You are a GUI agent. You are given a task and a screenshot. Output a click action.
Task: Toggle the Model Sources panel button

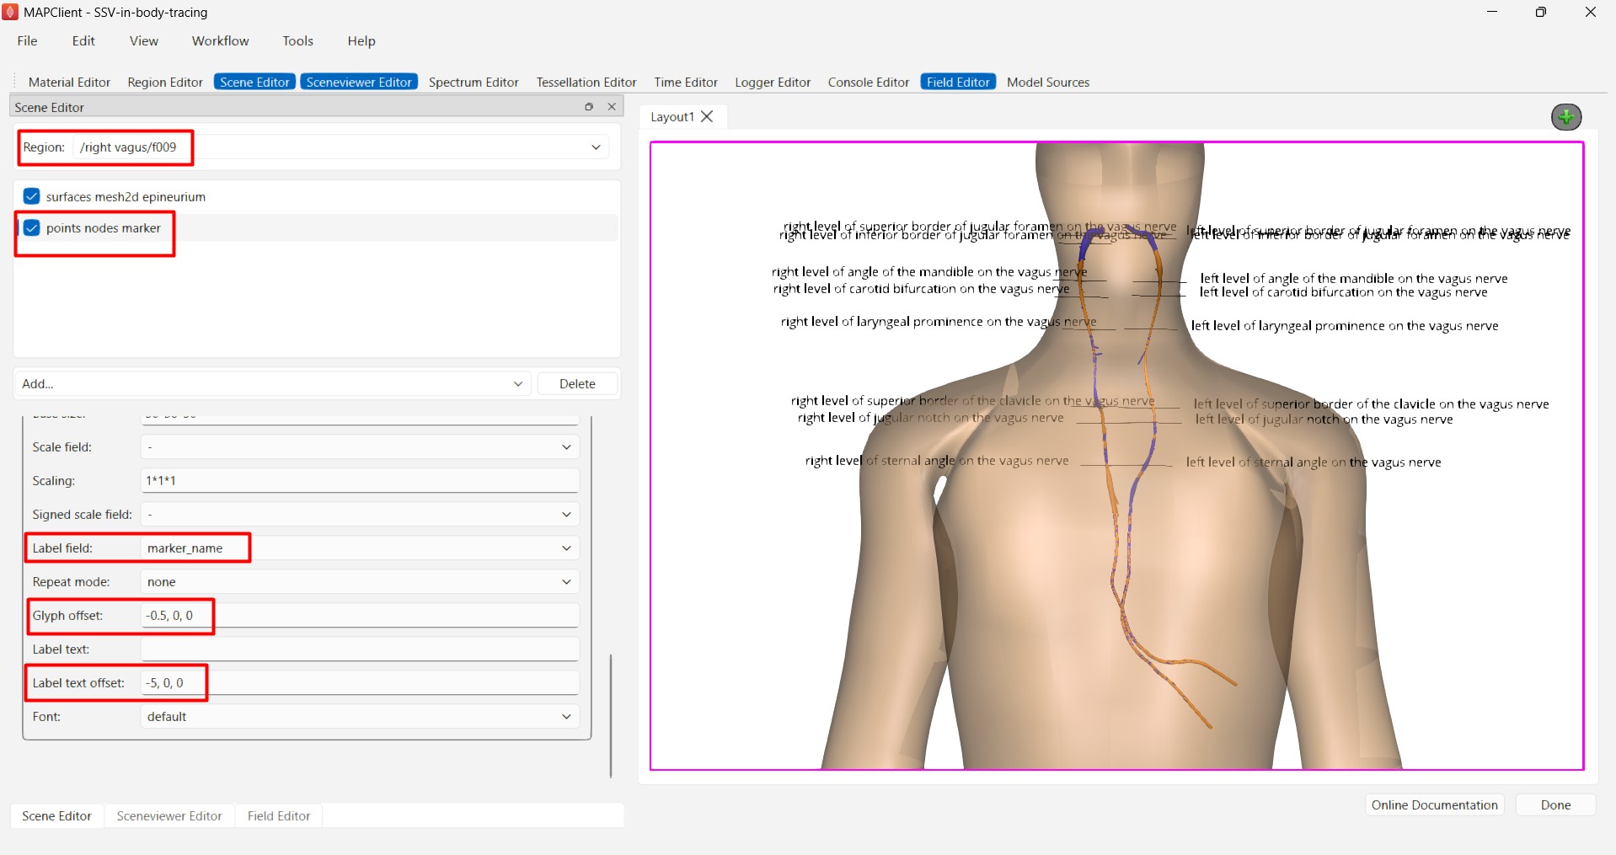[x=1048, y=82]
